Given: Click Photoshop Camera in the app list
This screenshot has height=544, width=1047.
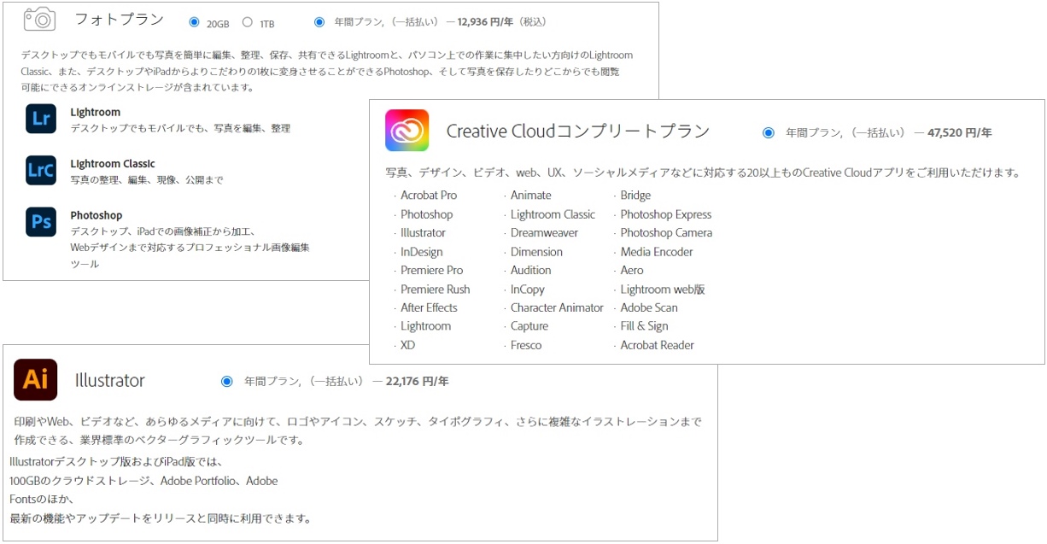Looking at the screenshot, I should [x=666, y=232].
